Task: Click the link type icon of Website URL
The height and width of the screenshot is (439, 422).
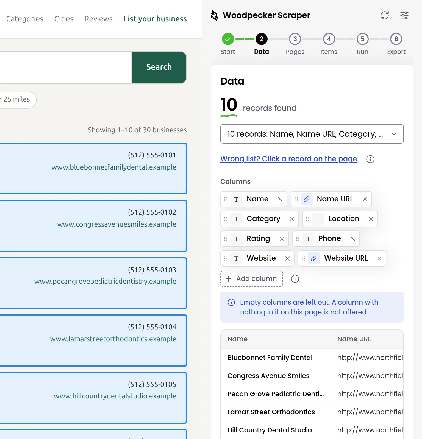Action: (x=314, y=258)
